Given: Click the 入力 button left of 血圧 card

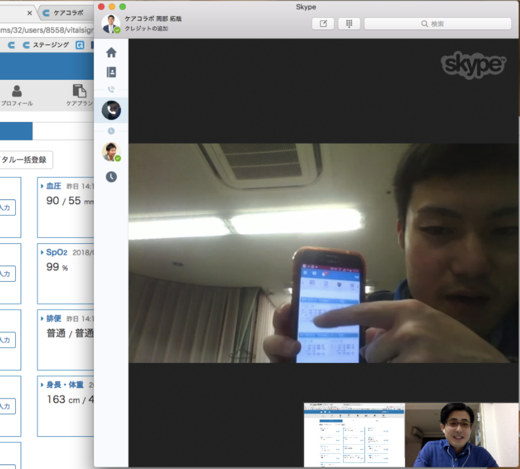Looking at the screenshot, I should pyautogui.click(x=6, y=207).
